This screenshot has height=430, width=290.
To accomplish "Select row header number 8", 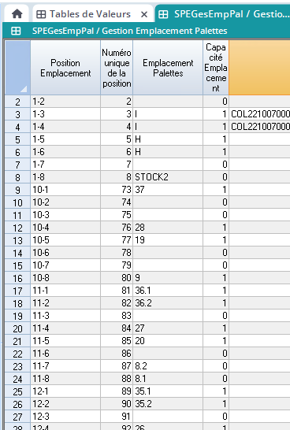I will coord(17,177).
